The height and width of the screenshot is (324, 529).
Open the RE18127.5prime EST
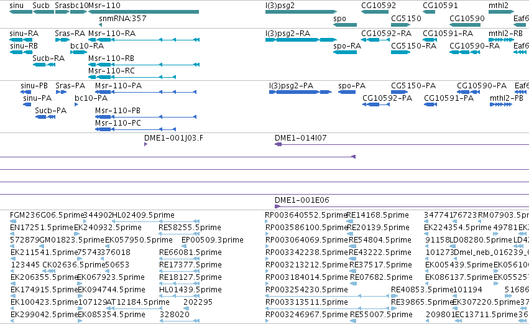click(179, 284)
